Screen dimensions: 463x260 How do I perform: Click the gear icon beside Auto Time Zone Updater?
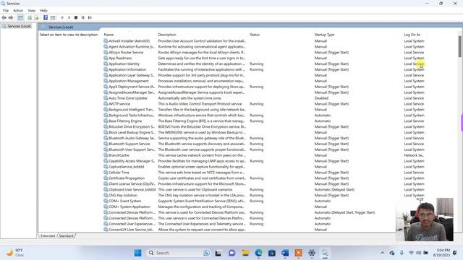[106, 98]
